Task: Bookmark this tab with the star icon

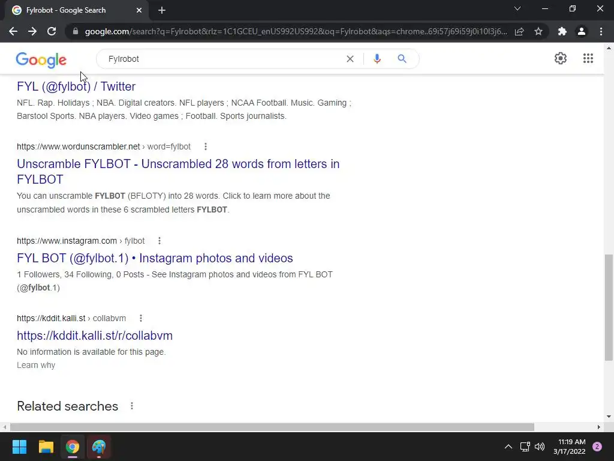Action: click(x=538, y=31)
